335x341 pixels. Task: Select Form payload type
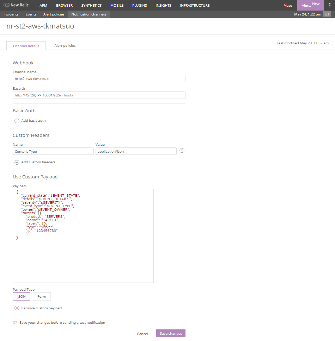[42, 296]
